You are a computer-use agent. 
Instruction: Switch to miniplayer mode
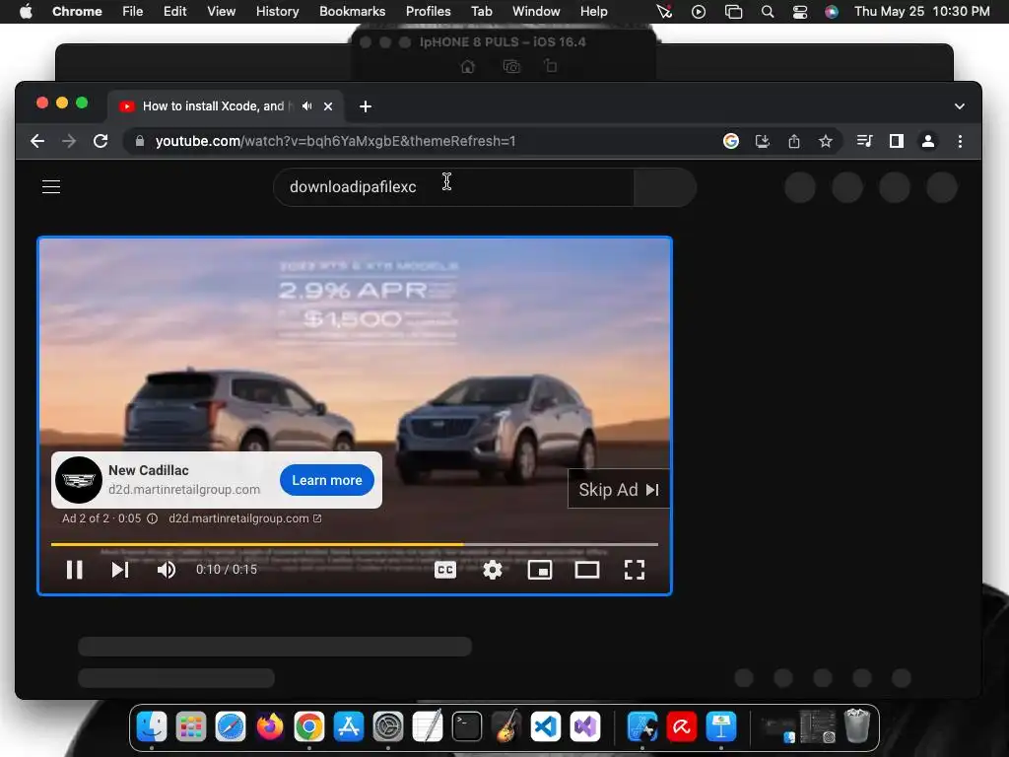tap(540, 570)
